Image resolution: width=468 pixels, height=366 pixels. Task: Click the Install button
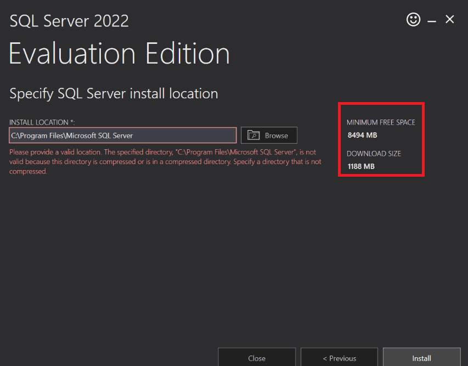pyautogui.click(x=421, y=357)
